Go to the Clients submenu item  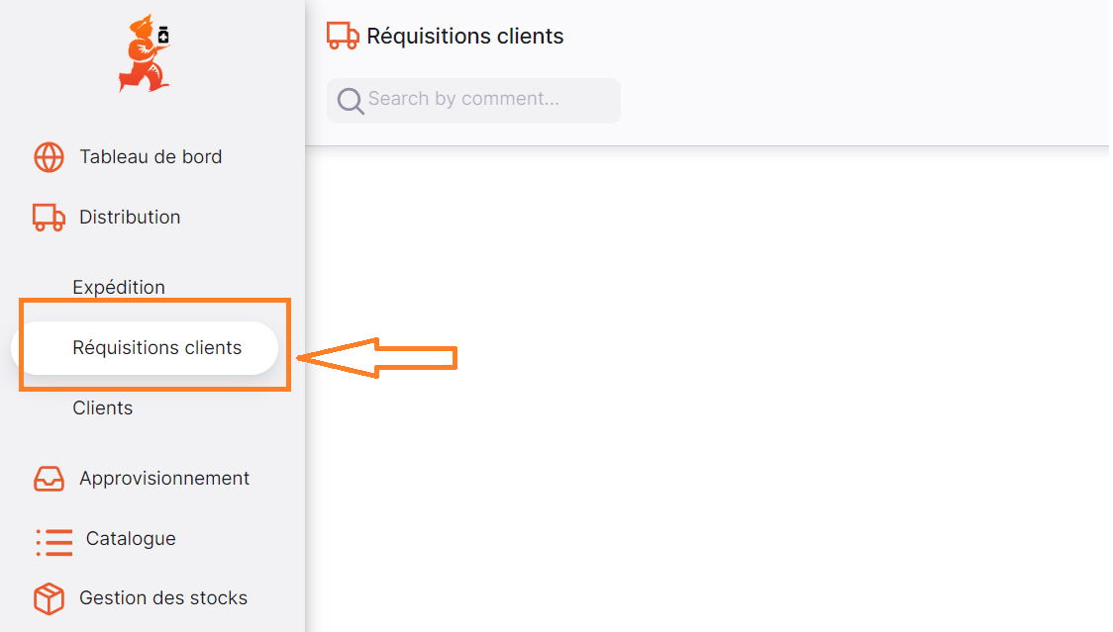[102, 407]
